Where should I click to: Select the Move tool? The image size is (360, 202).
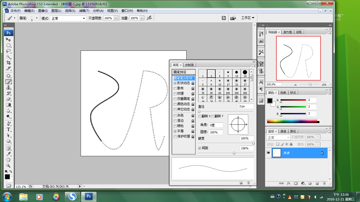(x=9, y=39)
